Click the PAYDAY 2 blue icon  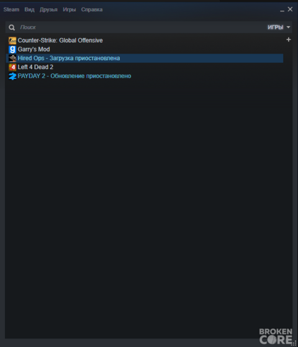coord(12,76)
